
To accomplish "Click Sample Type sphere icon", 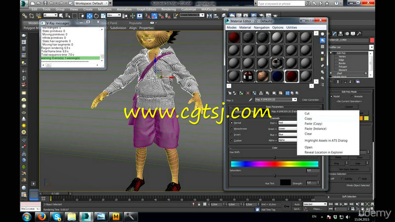I will click(322, 34).
